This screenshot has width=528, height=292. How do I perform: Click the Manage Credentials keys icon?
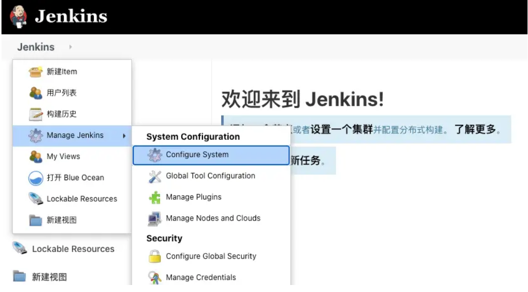click(155, 278)
